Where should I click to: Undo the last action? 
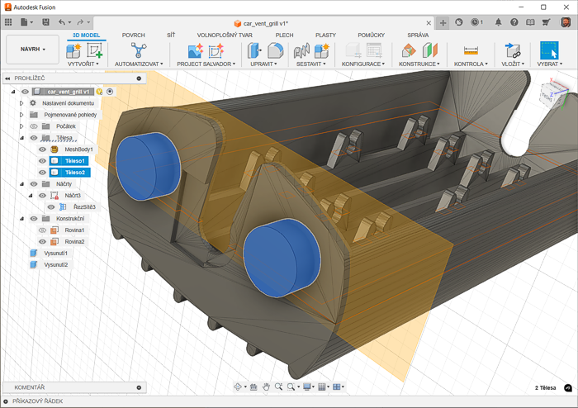62,22
